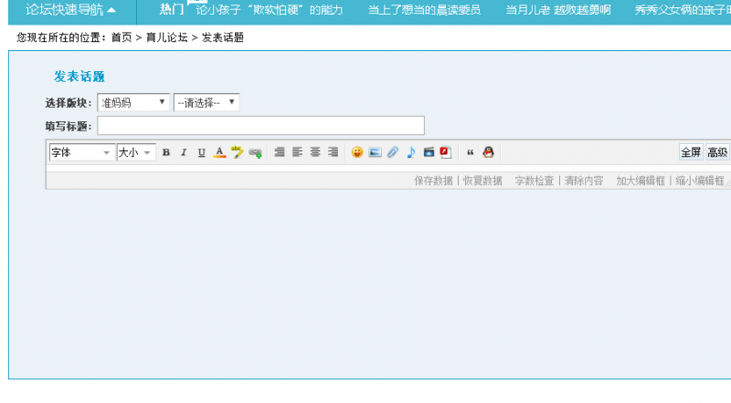Center align the text
The width and height of the screenshot is (731, 403).
click(315, 152)
